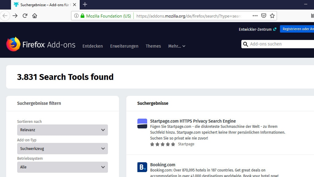Go forward to the next page
The width and height of the screenshot is (314, 177).
pos(15,16)
